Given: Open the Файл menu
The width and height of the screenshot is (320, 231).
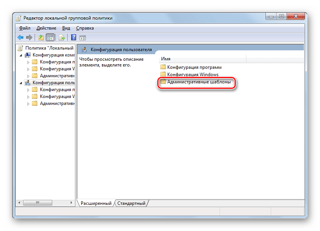Looking at the screenshot, I should (x=25, y=28).
